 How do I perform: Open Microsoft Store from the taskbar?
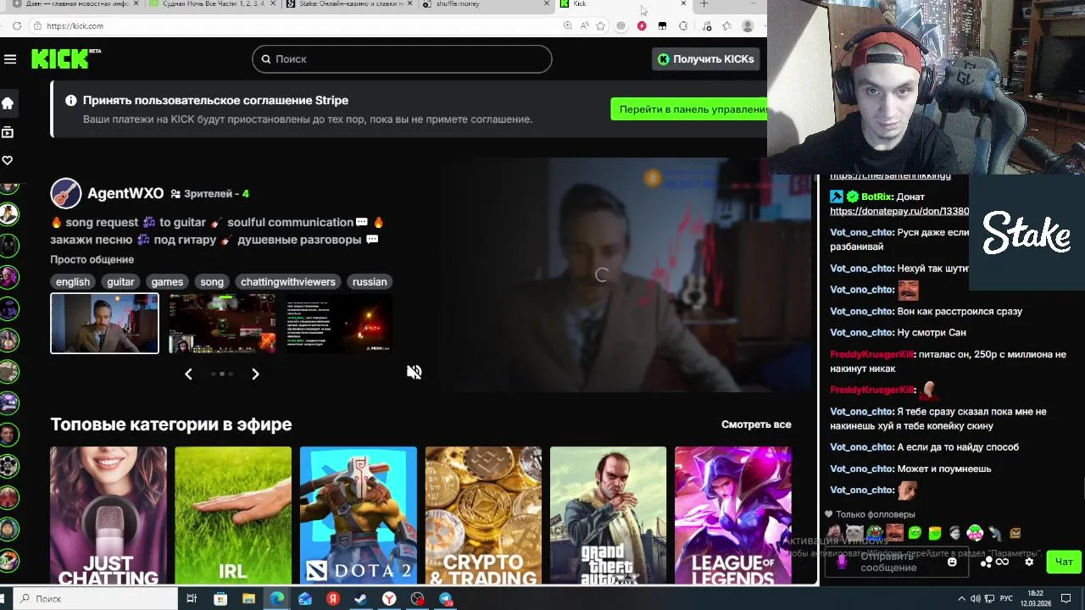coord(220,599)
